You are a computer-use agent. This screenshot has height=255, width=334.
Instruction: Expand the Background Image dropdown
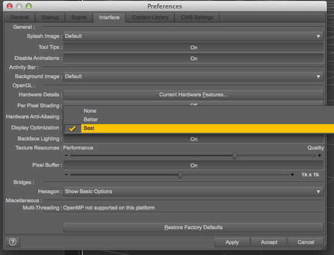click(x=193, y=76)
